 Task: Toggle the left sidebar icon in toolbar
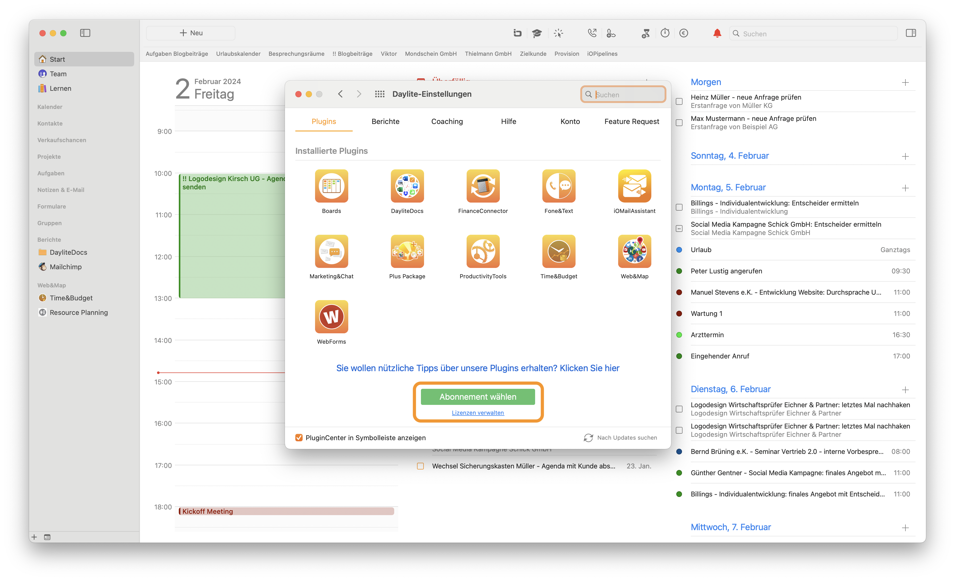[x=85, y=33]
